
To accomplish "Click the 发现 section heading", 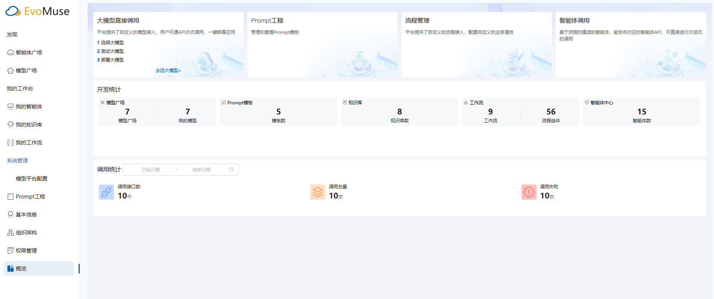I will click(12, 35).
